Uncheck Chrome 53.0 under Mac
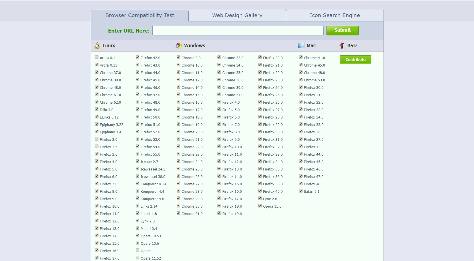474x261 pixels. coord(301,80)
